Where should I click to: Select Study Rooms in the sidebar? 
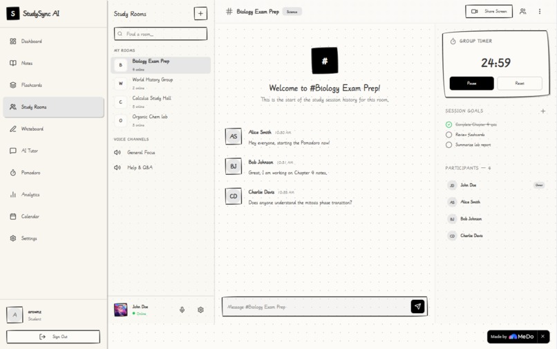tap(53, 107)
